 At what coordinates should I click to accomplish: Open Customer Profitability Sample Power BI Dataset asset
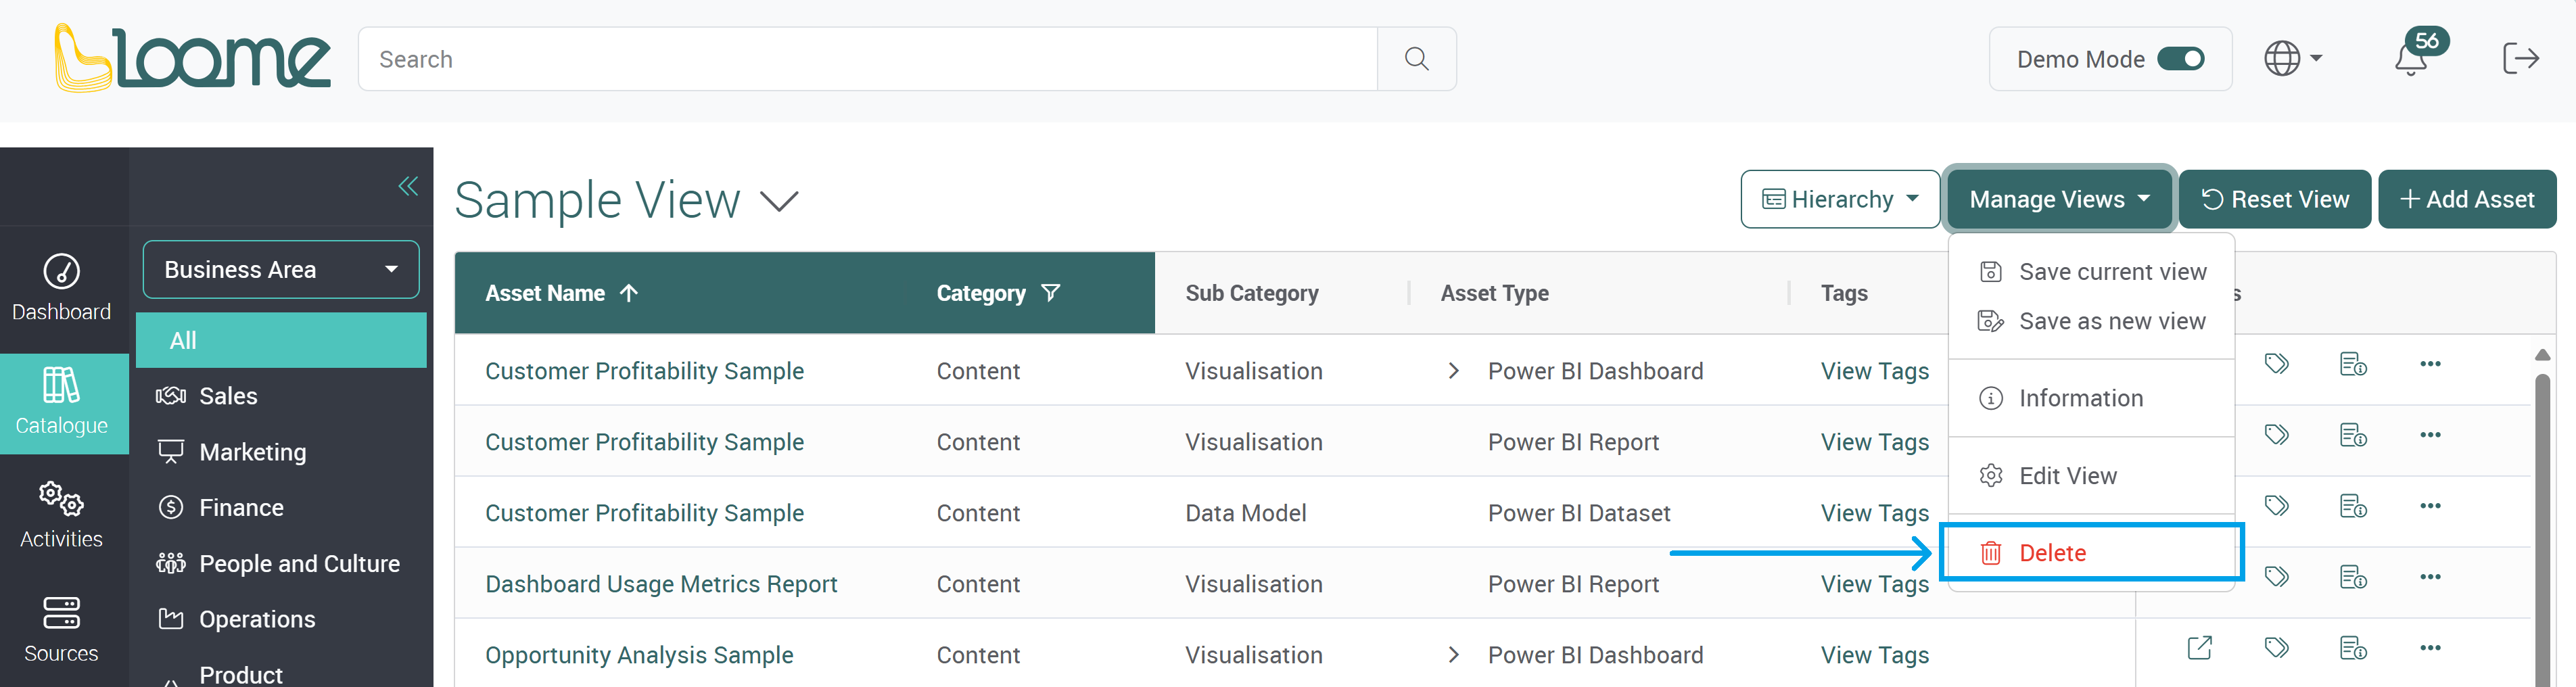click(x=644, y=513)
